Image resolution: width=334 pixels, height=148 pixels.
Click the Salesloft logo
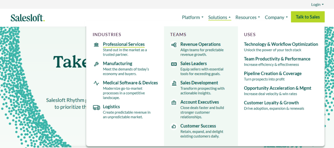click(x=28, y=18)
